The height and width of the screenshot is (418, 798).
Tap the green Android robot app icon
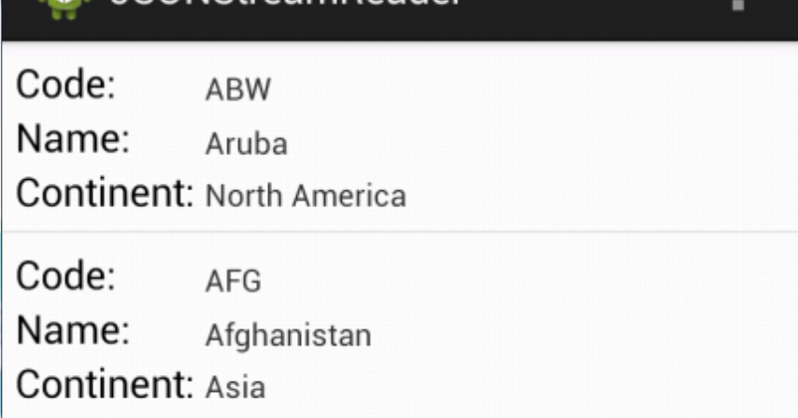(64, 8)
